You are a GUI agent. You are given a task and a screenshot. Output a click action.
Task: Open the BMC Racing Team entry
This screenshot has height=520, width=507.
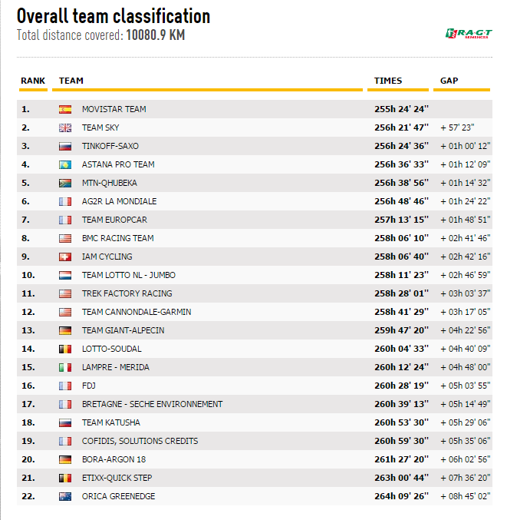point(117,238)
